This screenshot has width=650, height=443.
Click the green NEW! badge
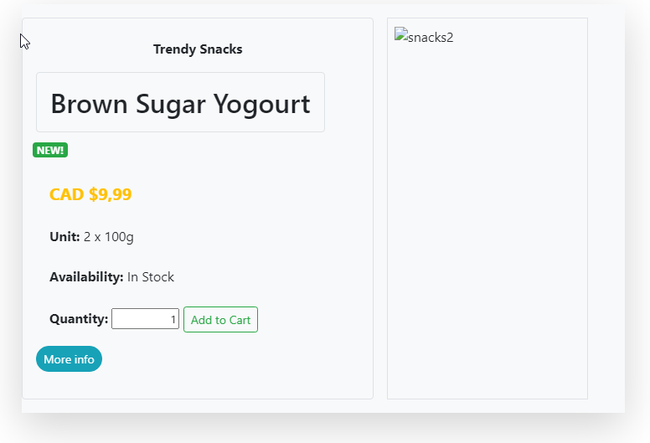pyautogui.click(x=50, y=150)
